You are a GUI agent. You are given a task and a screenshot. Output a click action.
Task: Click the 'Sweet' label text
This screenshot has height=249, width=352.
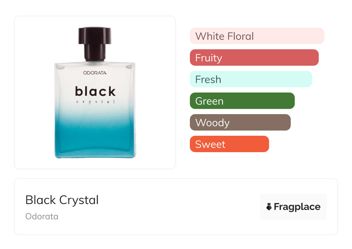point(210,144)
